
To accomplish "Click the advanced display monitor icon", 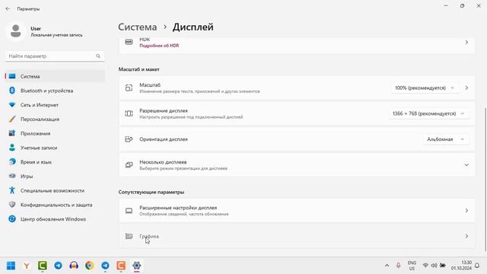I will click(x=129, y=211).
